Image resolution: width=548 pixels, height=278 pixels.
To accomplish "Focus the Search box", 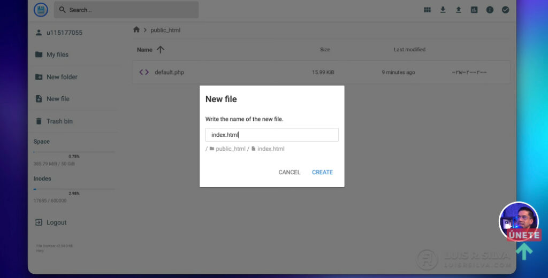I will (x=128, y=10).
